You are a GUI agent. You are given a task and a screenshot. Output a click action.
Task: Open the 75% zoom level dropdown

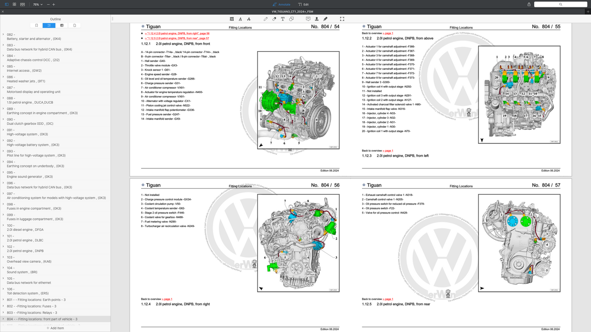[38, 4]
